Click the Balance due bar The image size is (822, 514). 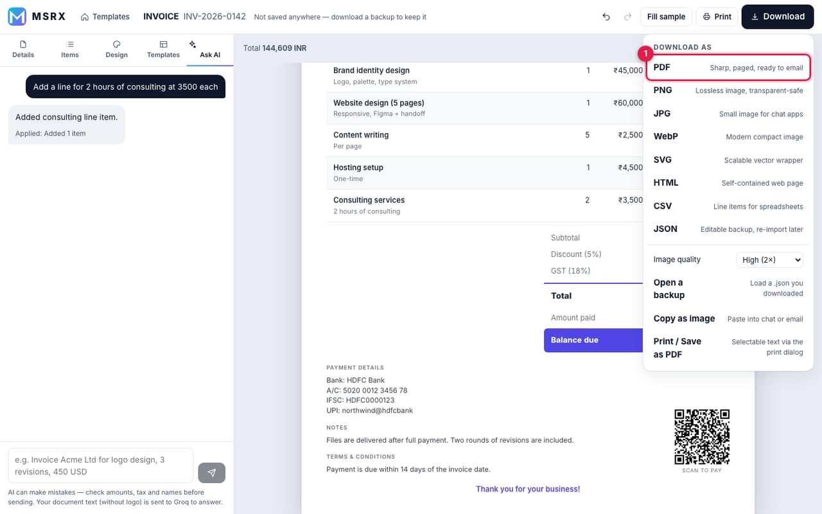pyautogui.click(x=594, y=341)
